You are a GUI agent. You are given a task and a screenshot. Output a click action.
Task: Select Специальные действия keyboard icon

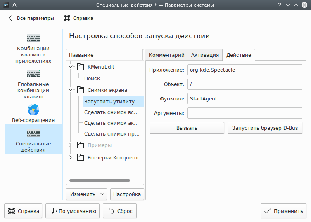click(33, 134)
